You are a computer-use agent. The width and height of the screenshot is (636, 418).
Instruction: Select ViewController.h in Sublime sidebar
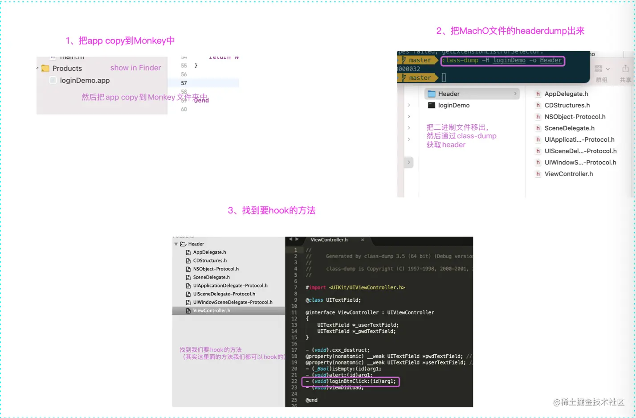click(x=228, y=311)
